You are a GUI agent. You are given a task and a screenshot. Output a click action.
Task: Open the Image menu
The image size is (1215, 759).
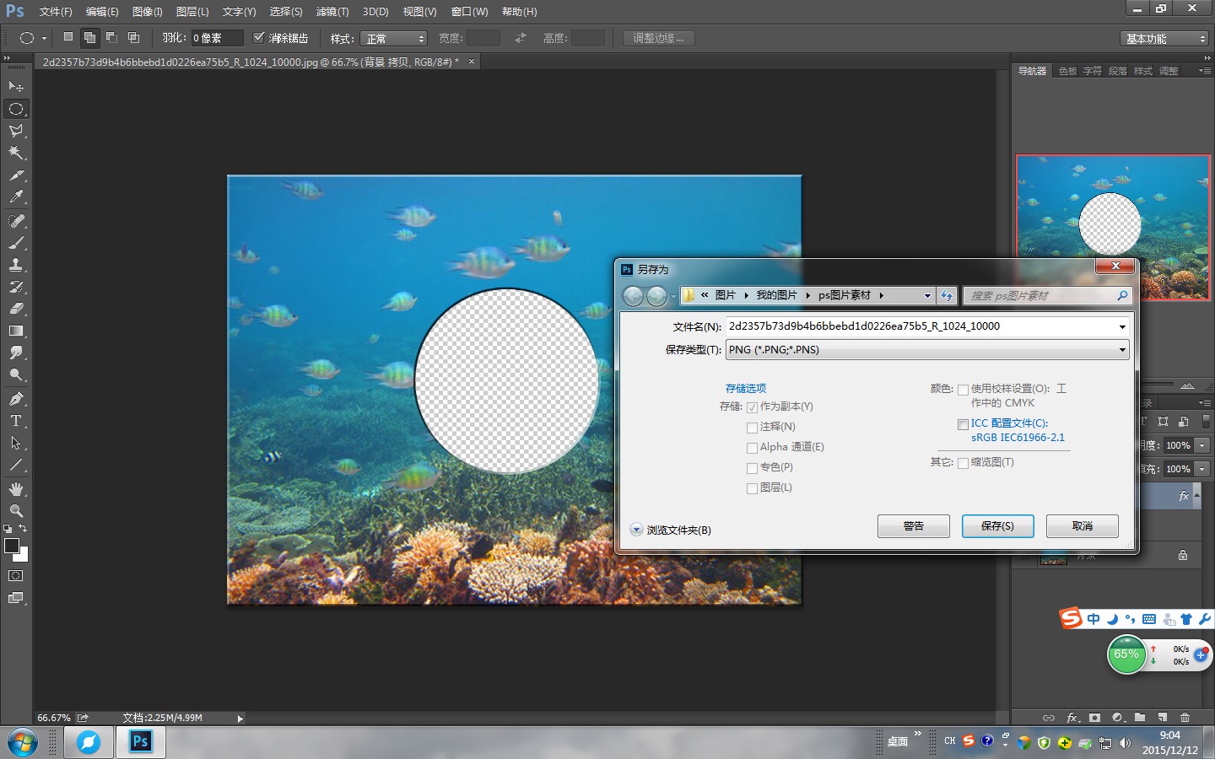(x=147, y=12)
